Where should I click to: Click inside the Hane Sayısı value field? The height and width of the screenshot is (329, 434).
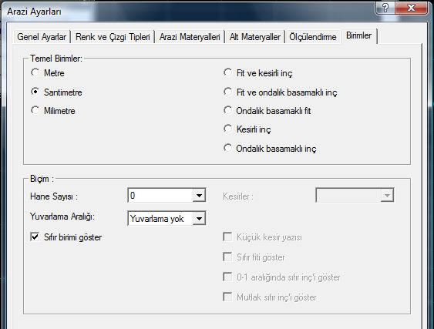click(160, 196)
